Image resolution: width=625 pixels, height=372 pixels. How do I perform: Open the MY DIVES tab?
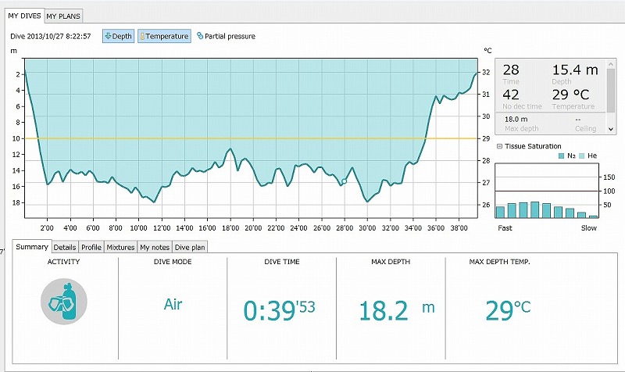(x=23, y=16)
